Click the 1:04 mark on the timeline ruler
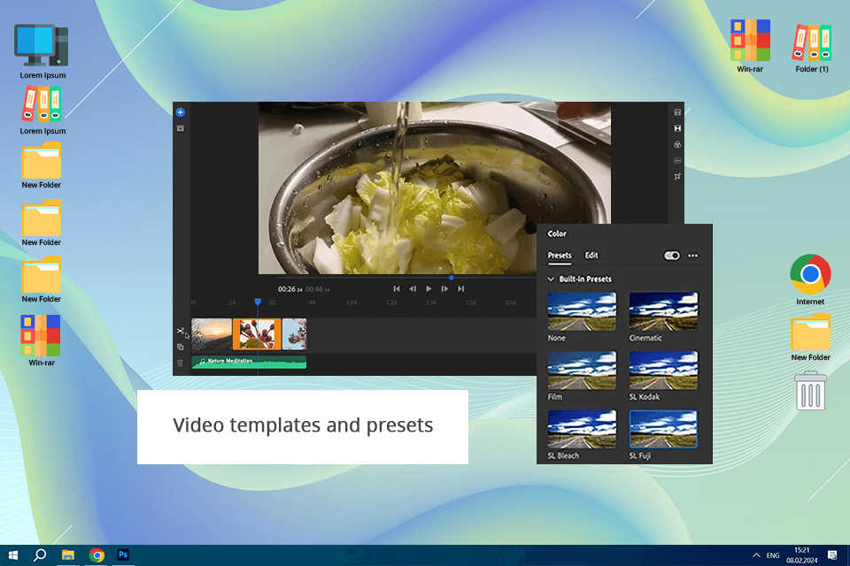 pyautogui.click(x=352, y=302)
